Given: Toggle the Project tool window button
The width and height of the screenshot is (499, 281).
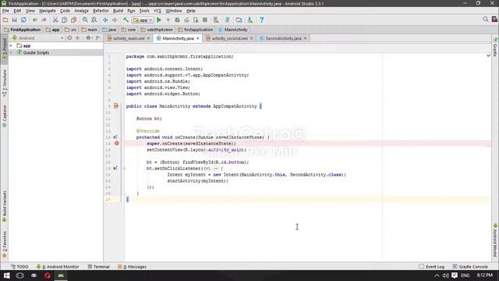Looking at the screenshot, I should point(5,48).
